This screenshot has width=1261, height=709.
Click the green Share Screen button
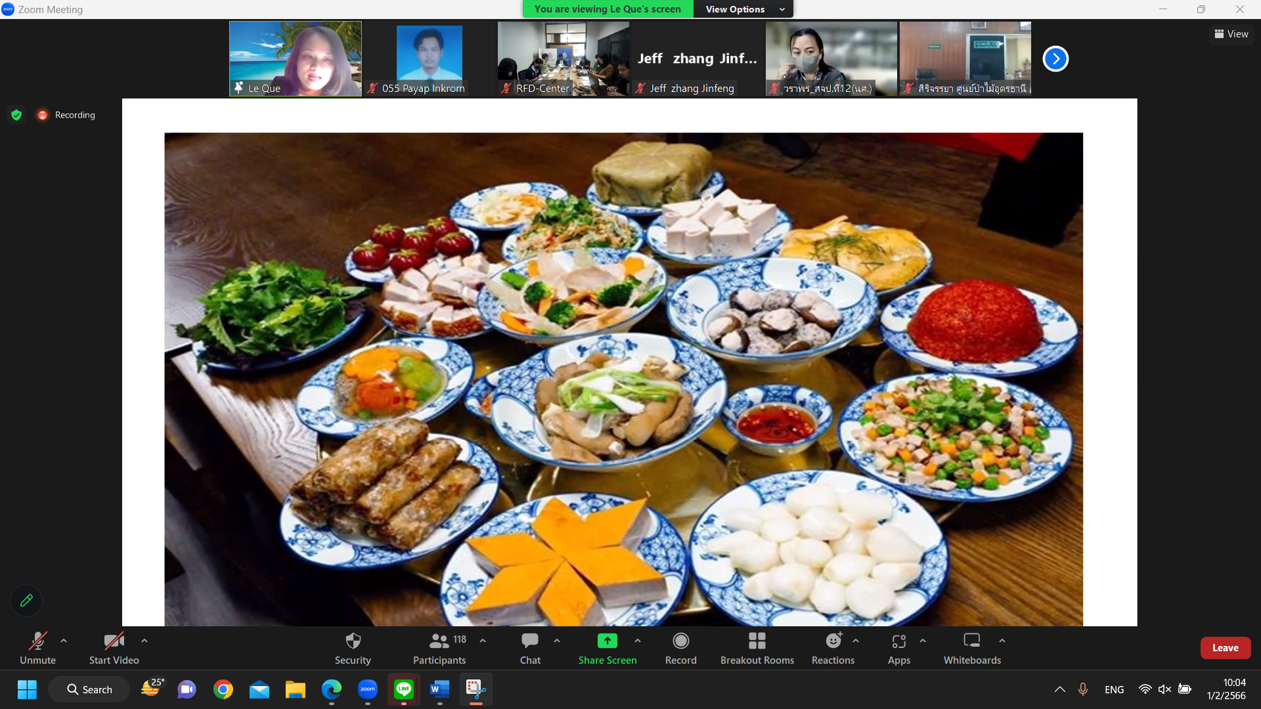point(607,641)
